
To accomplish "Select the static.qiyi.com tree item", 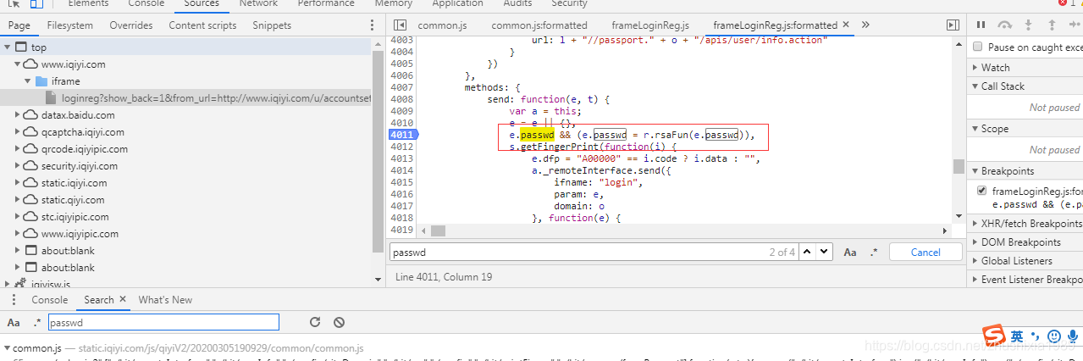I will point(73,200).
